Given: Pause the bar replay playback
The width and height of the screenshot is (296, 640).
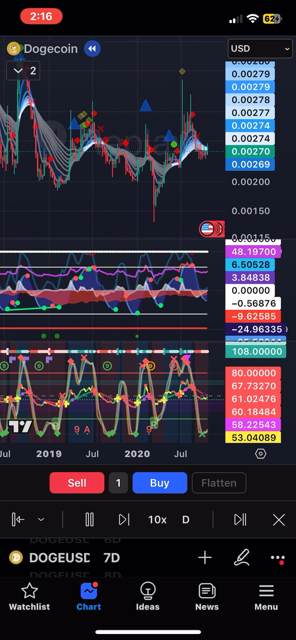Looking at the screenshot, I should 89,519.
